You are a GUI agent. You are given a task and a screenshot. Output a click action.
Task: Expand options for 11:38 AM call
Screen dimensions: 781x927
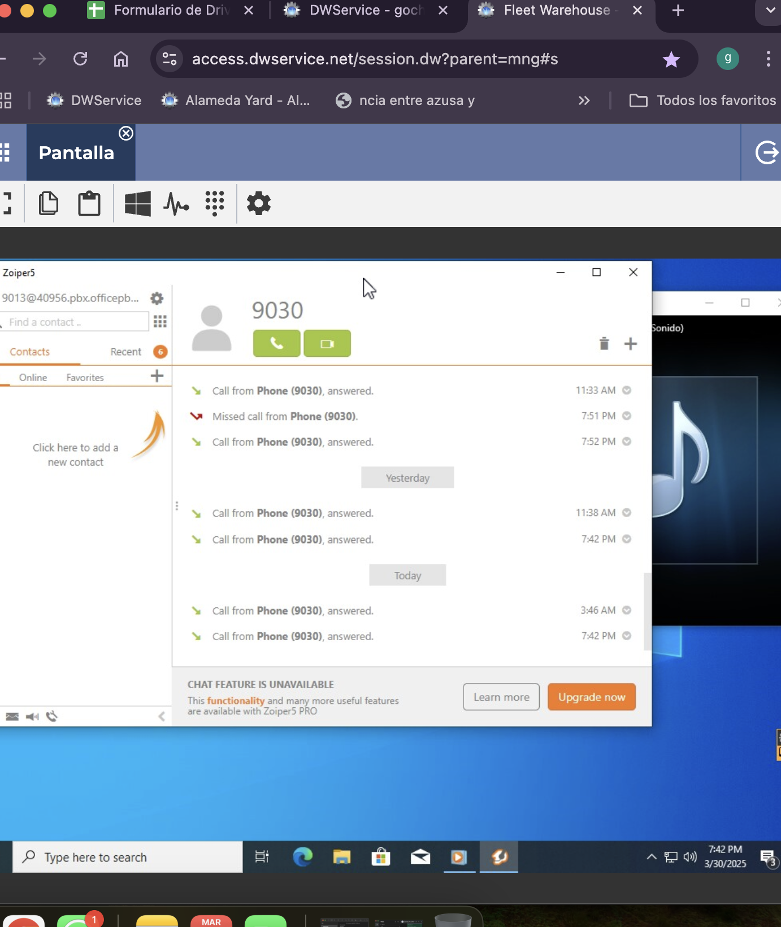pos(627,513)
